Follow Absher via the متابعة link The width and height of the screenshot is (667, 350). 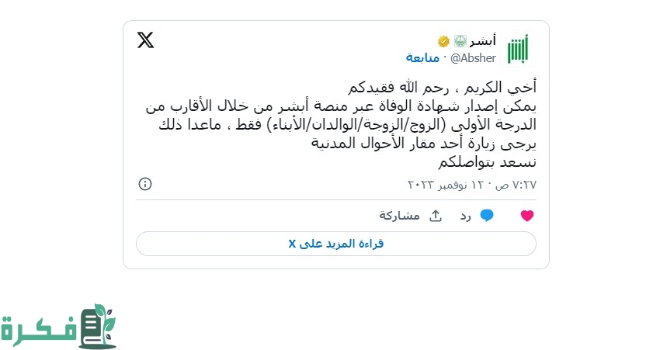tap(422, 58)
